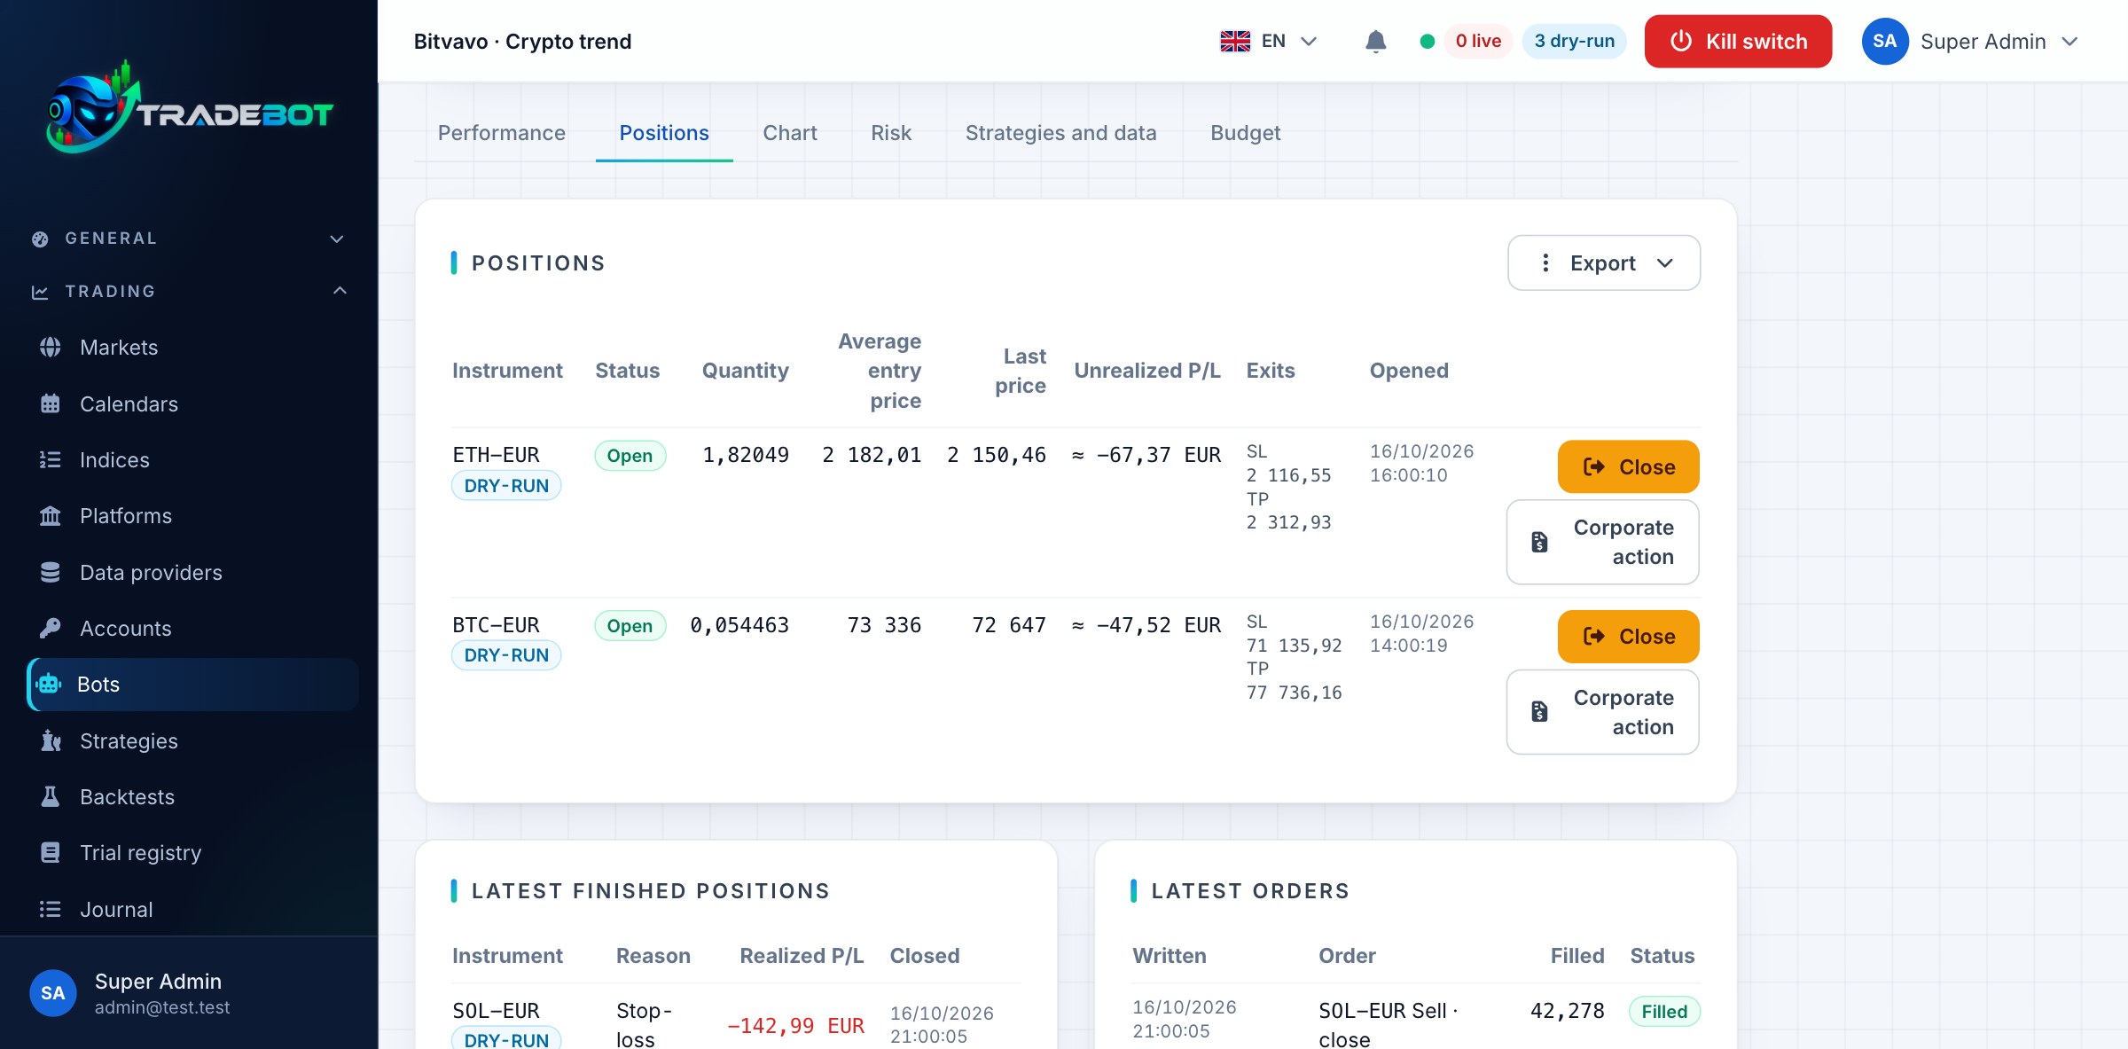Click the Unrealized P/L column header
Screen dimensions: 2128x1049
click(x=1147, y=371)
